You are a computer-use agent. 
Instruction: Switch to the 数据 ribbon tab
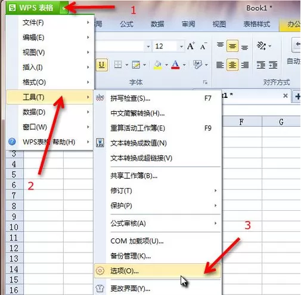[157, 24]
